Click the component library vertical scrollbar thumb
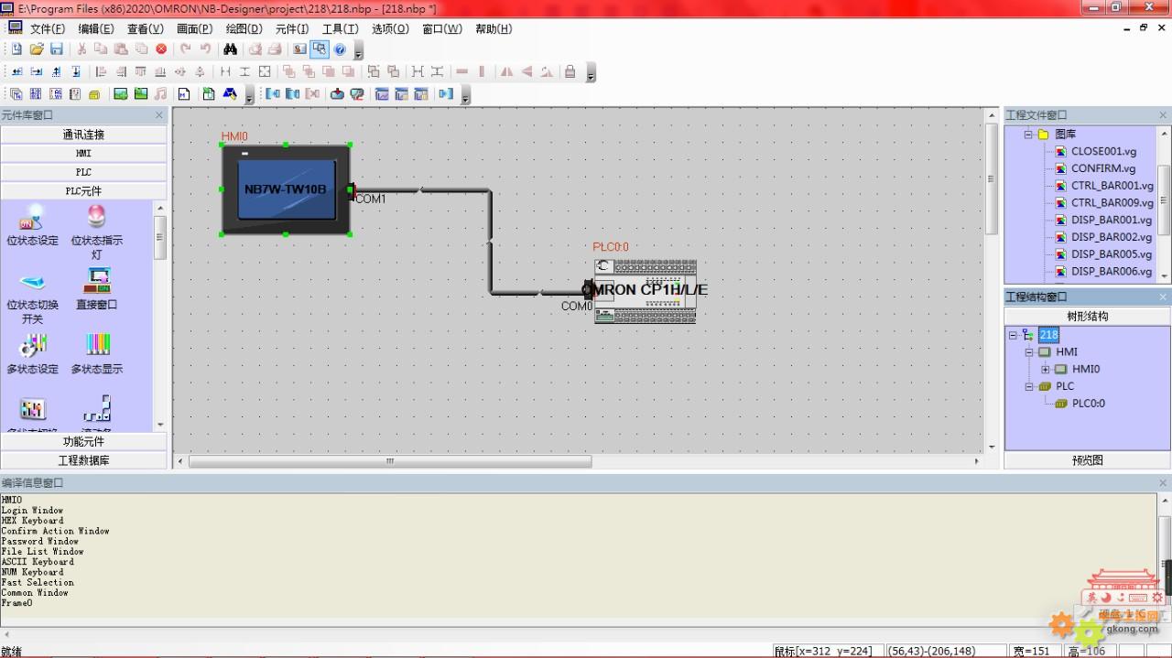Viewport: 1172px width, 658px height. click(160, 237)
